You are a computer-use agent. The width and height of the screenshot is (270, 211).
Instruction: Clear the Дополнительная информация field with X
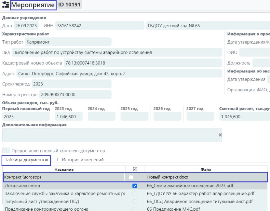[x=220, y=135]
